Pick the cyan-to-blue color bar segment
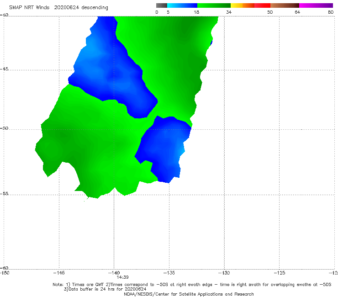 coord(182,5)
